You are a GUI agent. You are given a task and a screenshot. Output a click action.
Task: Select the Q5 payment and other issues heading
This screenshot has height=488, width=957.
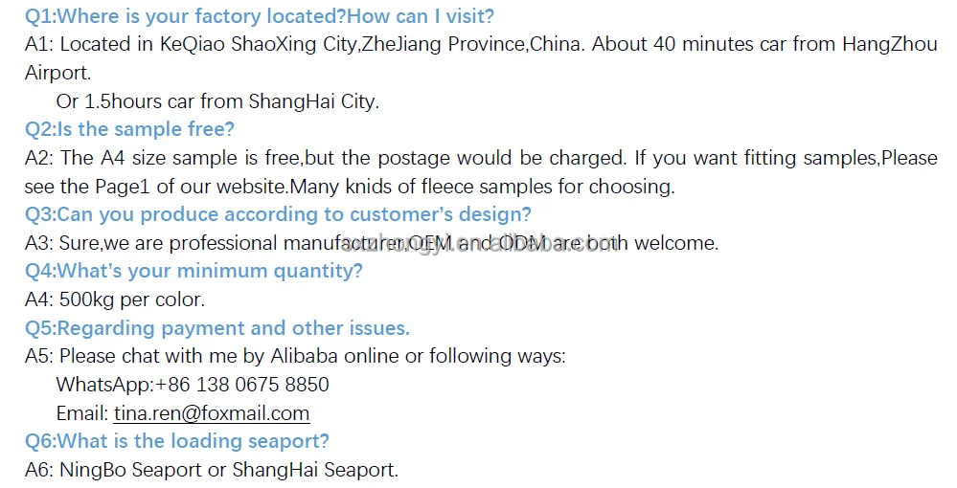(216, 328)
